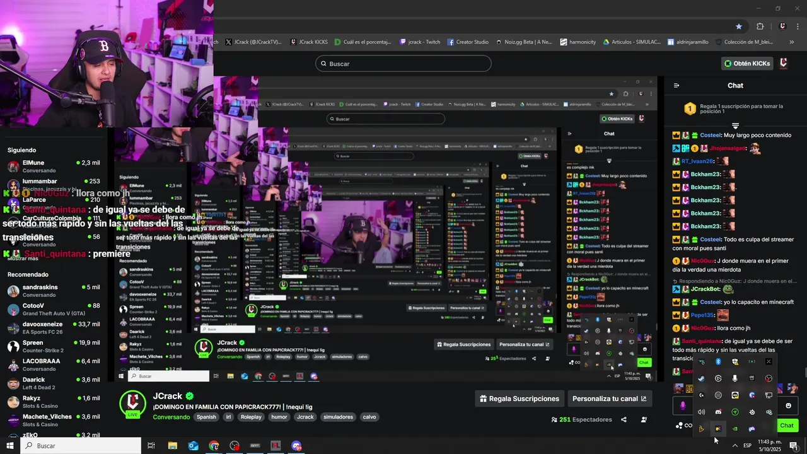Image resolution: width=807 pixels, height=454 pixels.
Task: Click the Windows Start button
Action: [x=10, y=446]
